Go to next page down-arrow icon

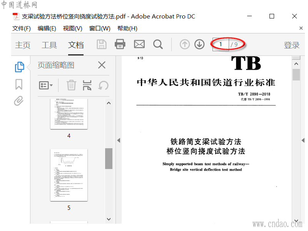[x=199, y=44]
